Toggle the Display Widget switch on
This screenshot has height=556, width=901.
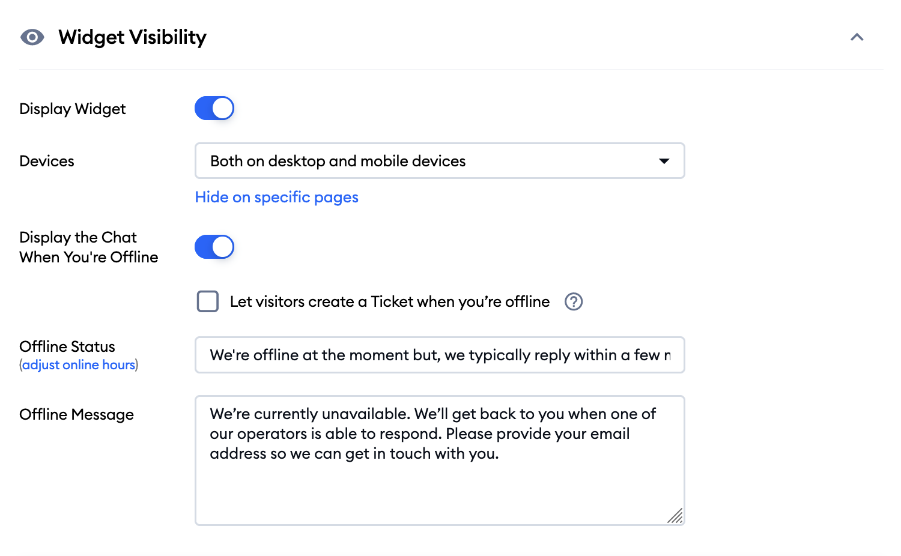click(214, 108)
